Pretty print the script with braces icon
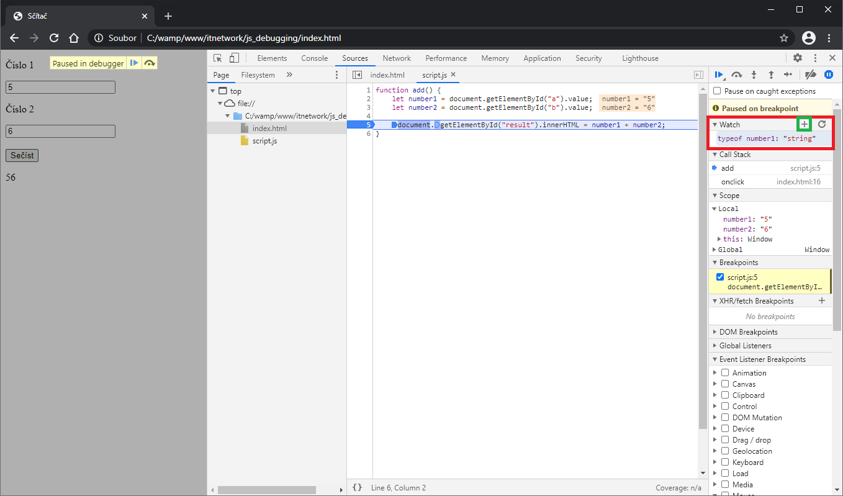 (357, 488)
